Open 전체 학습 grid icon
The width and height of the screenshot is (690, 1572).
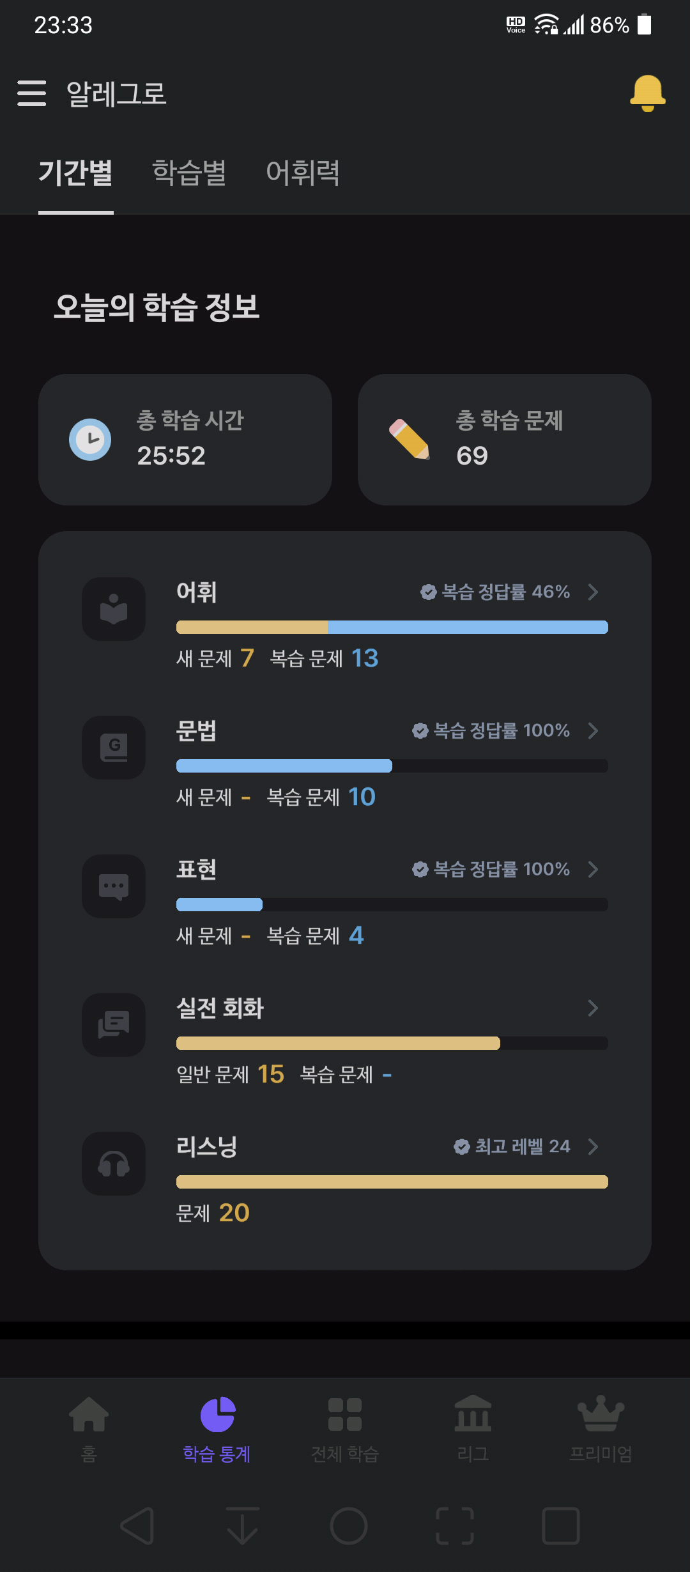point(345,1414)
